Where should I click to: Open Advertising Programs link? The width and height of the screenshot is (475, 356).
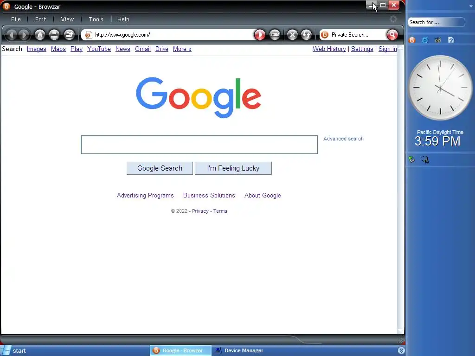(145, 196)
